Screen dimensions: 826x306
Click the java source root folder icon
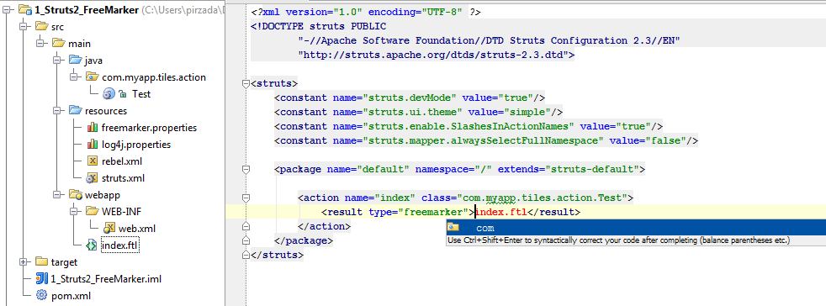click(75, 60)
